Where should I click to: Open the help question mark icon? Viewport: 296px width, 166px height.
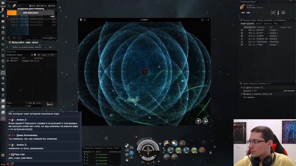(x=3, y=67)
